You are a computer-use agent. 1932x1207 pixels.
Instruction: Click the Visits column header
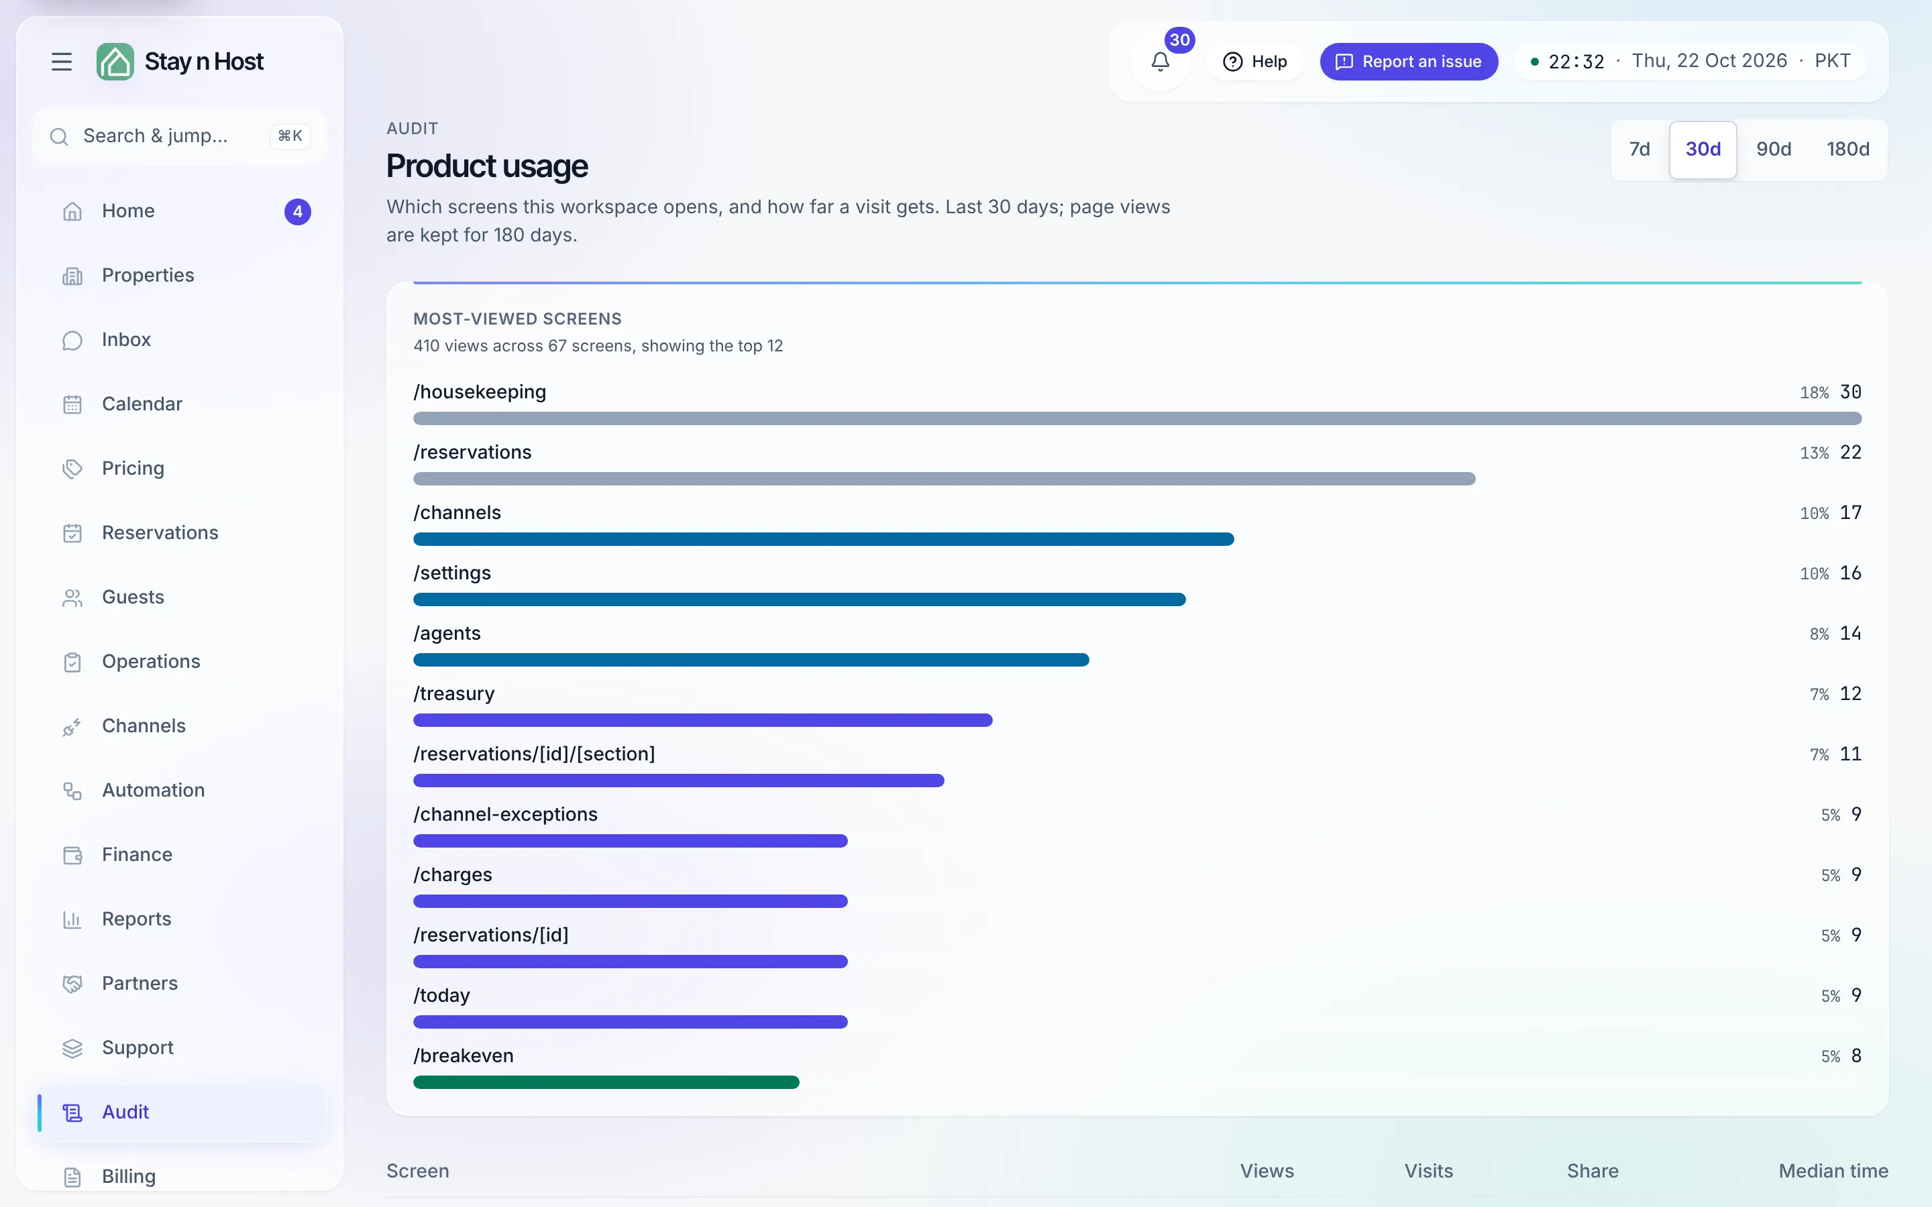point(1429,1171)
